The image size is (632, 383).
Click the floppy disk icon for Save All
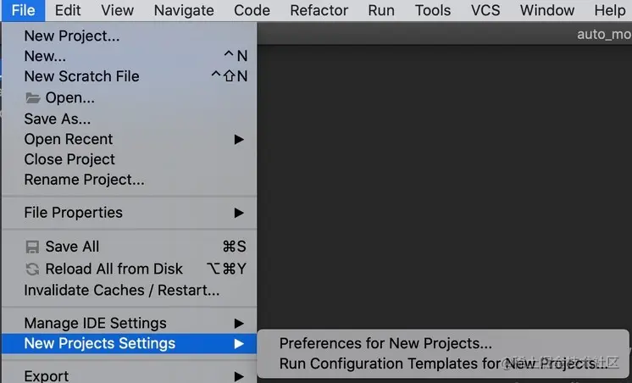pos(33,247)
